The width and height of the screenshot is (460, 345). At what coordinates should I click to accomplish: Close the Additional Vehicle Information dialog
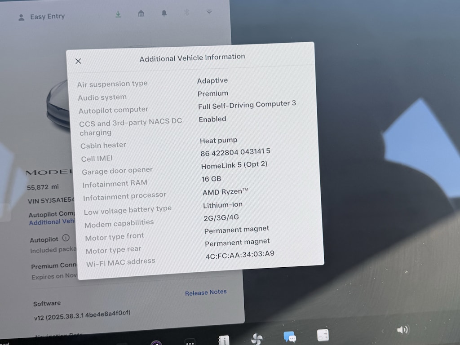78,61
